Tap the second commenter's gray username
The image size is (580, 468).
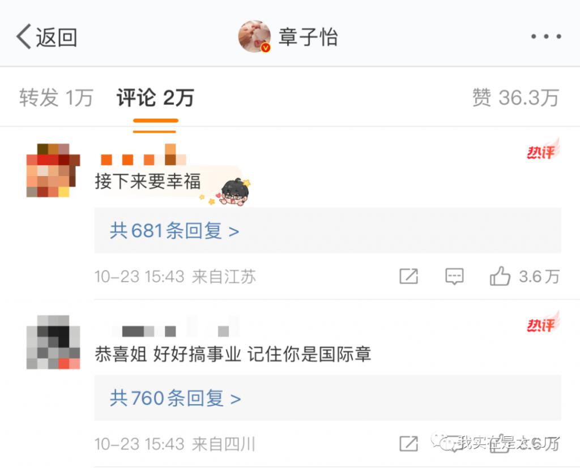174,326
